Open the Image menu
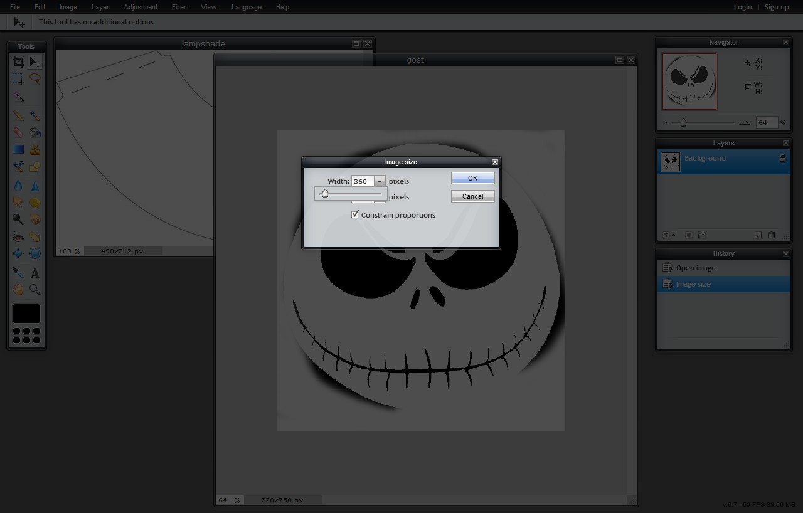Image resolution: width=803 pixels, height=513 pixels. [68, 7]
